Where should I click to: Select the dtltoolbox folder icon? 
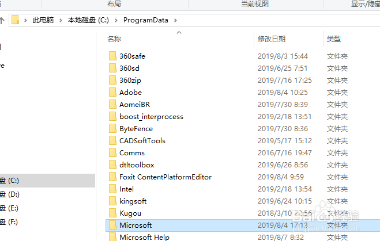[112, 165]
